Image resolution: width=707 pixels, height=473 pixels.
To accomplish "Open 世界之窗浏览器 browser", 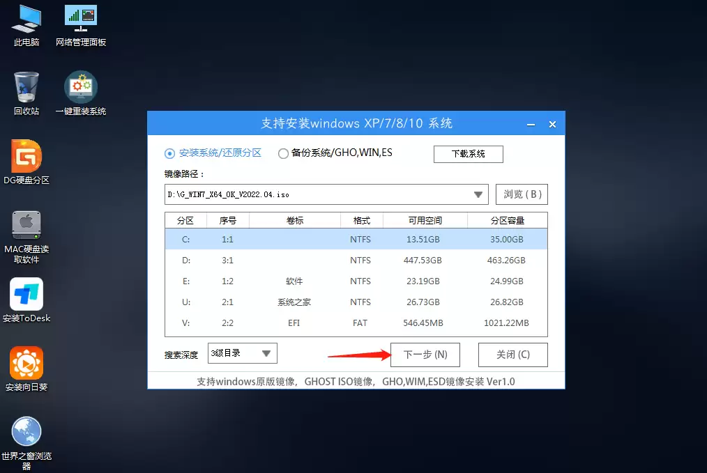I will tap(26, 431).
